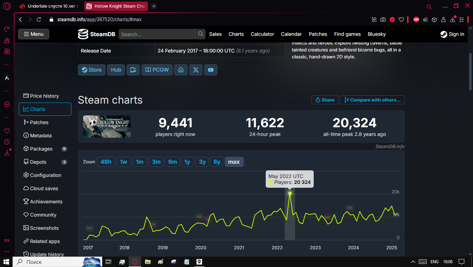Set chart zoom to 48h
Screen dimensions: 473x267
[x=106, y=162]
